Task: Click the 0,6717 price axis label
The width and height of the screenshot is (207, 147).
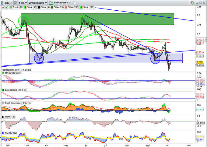Action: tap(201, 40)
